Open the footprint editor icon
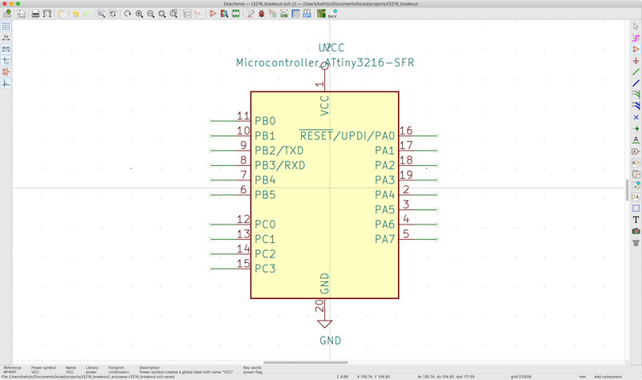The image size is (642, 380). coord(235,14)
